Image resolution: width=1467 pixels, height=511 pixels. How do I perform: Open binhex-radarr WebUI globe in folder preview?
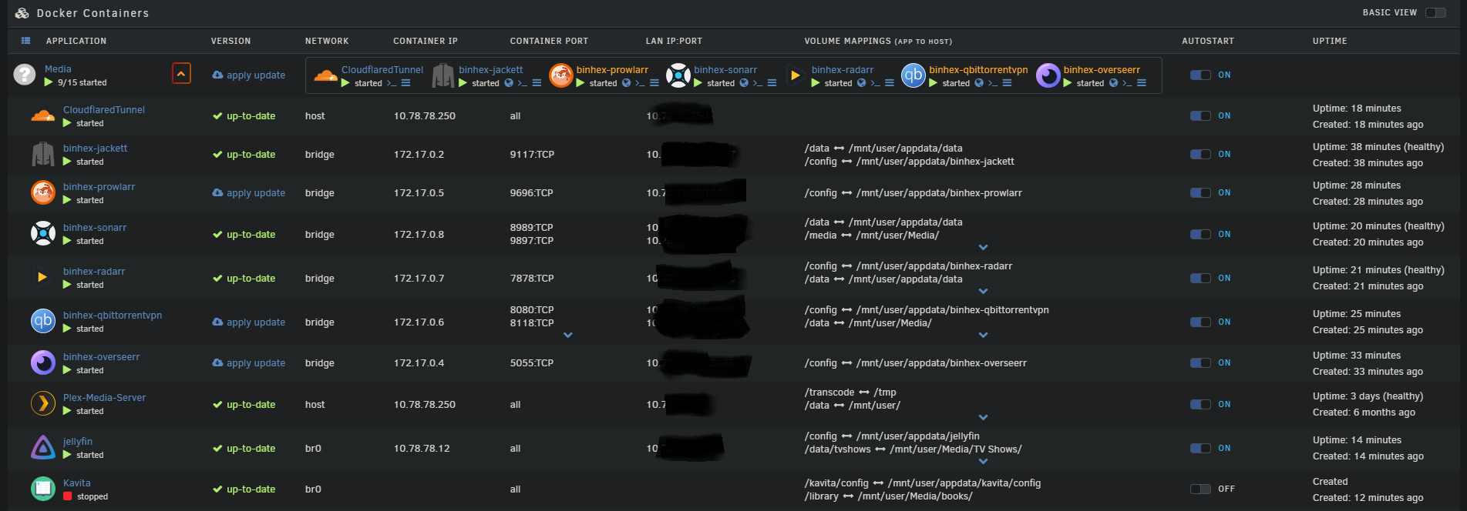point(861,83)
